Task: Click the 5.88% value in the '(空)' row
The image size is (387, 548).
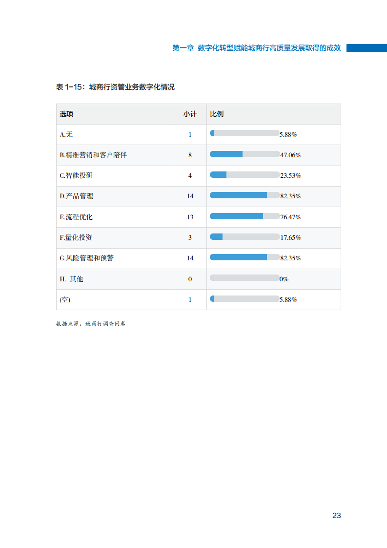Action: (288, 300)
